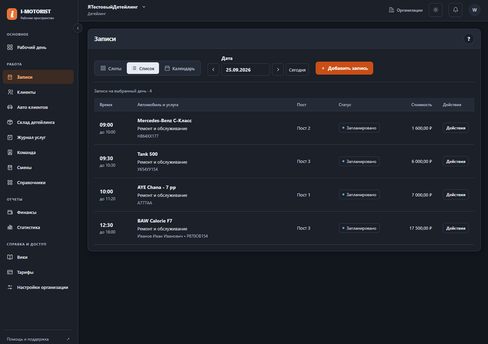
Task: Collapse the sidebar with the chevron button
Action: point(78,28)
